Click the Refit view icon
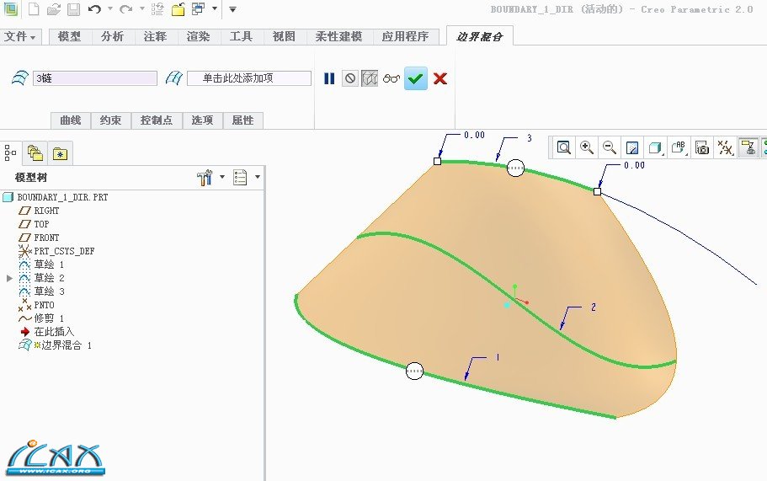767x481 pixels. pos(564,147)
